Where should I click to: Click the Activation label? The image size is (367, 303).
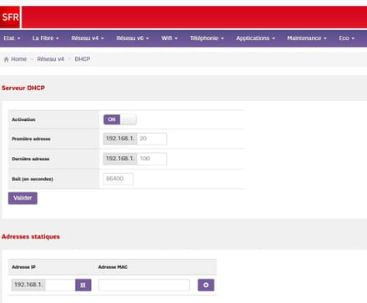[x=23, y=119]
